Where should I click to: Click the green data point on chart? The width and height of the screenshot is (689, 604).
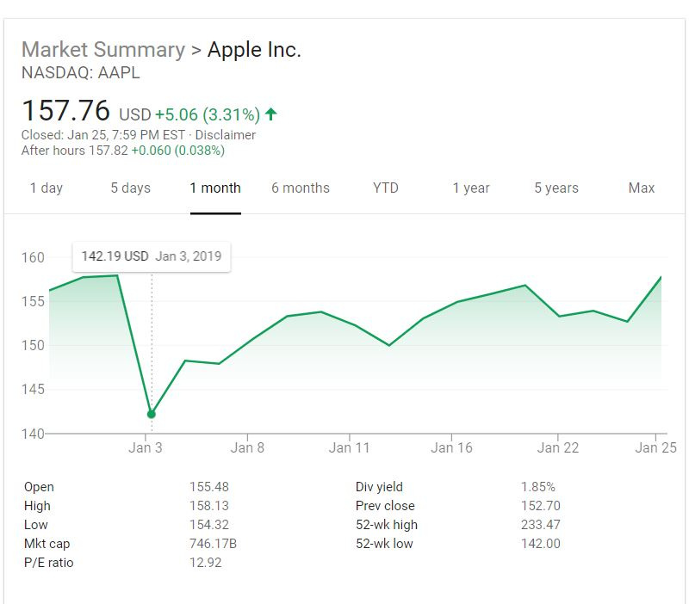pos(152,414)
